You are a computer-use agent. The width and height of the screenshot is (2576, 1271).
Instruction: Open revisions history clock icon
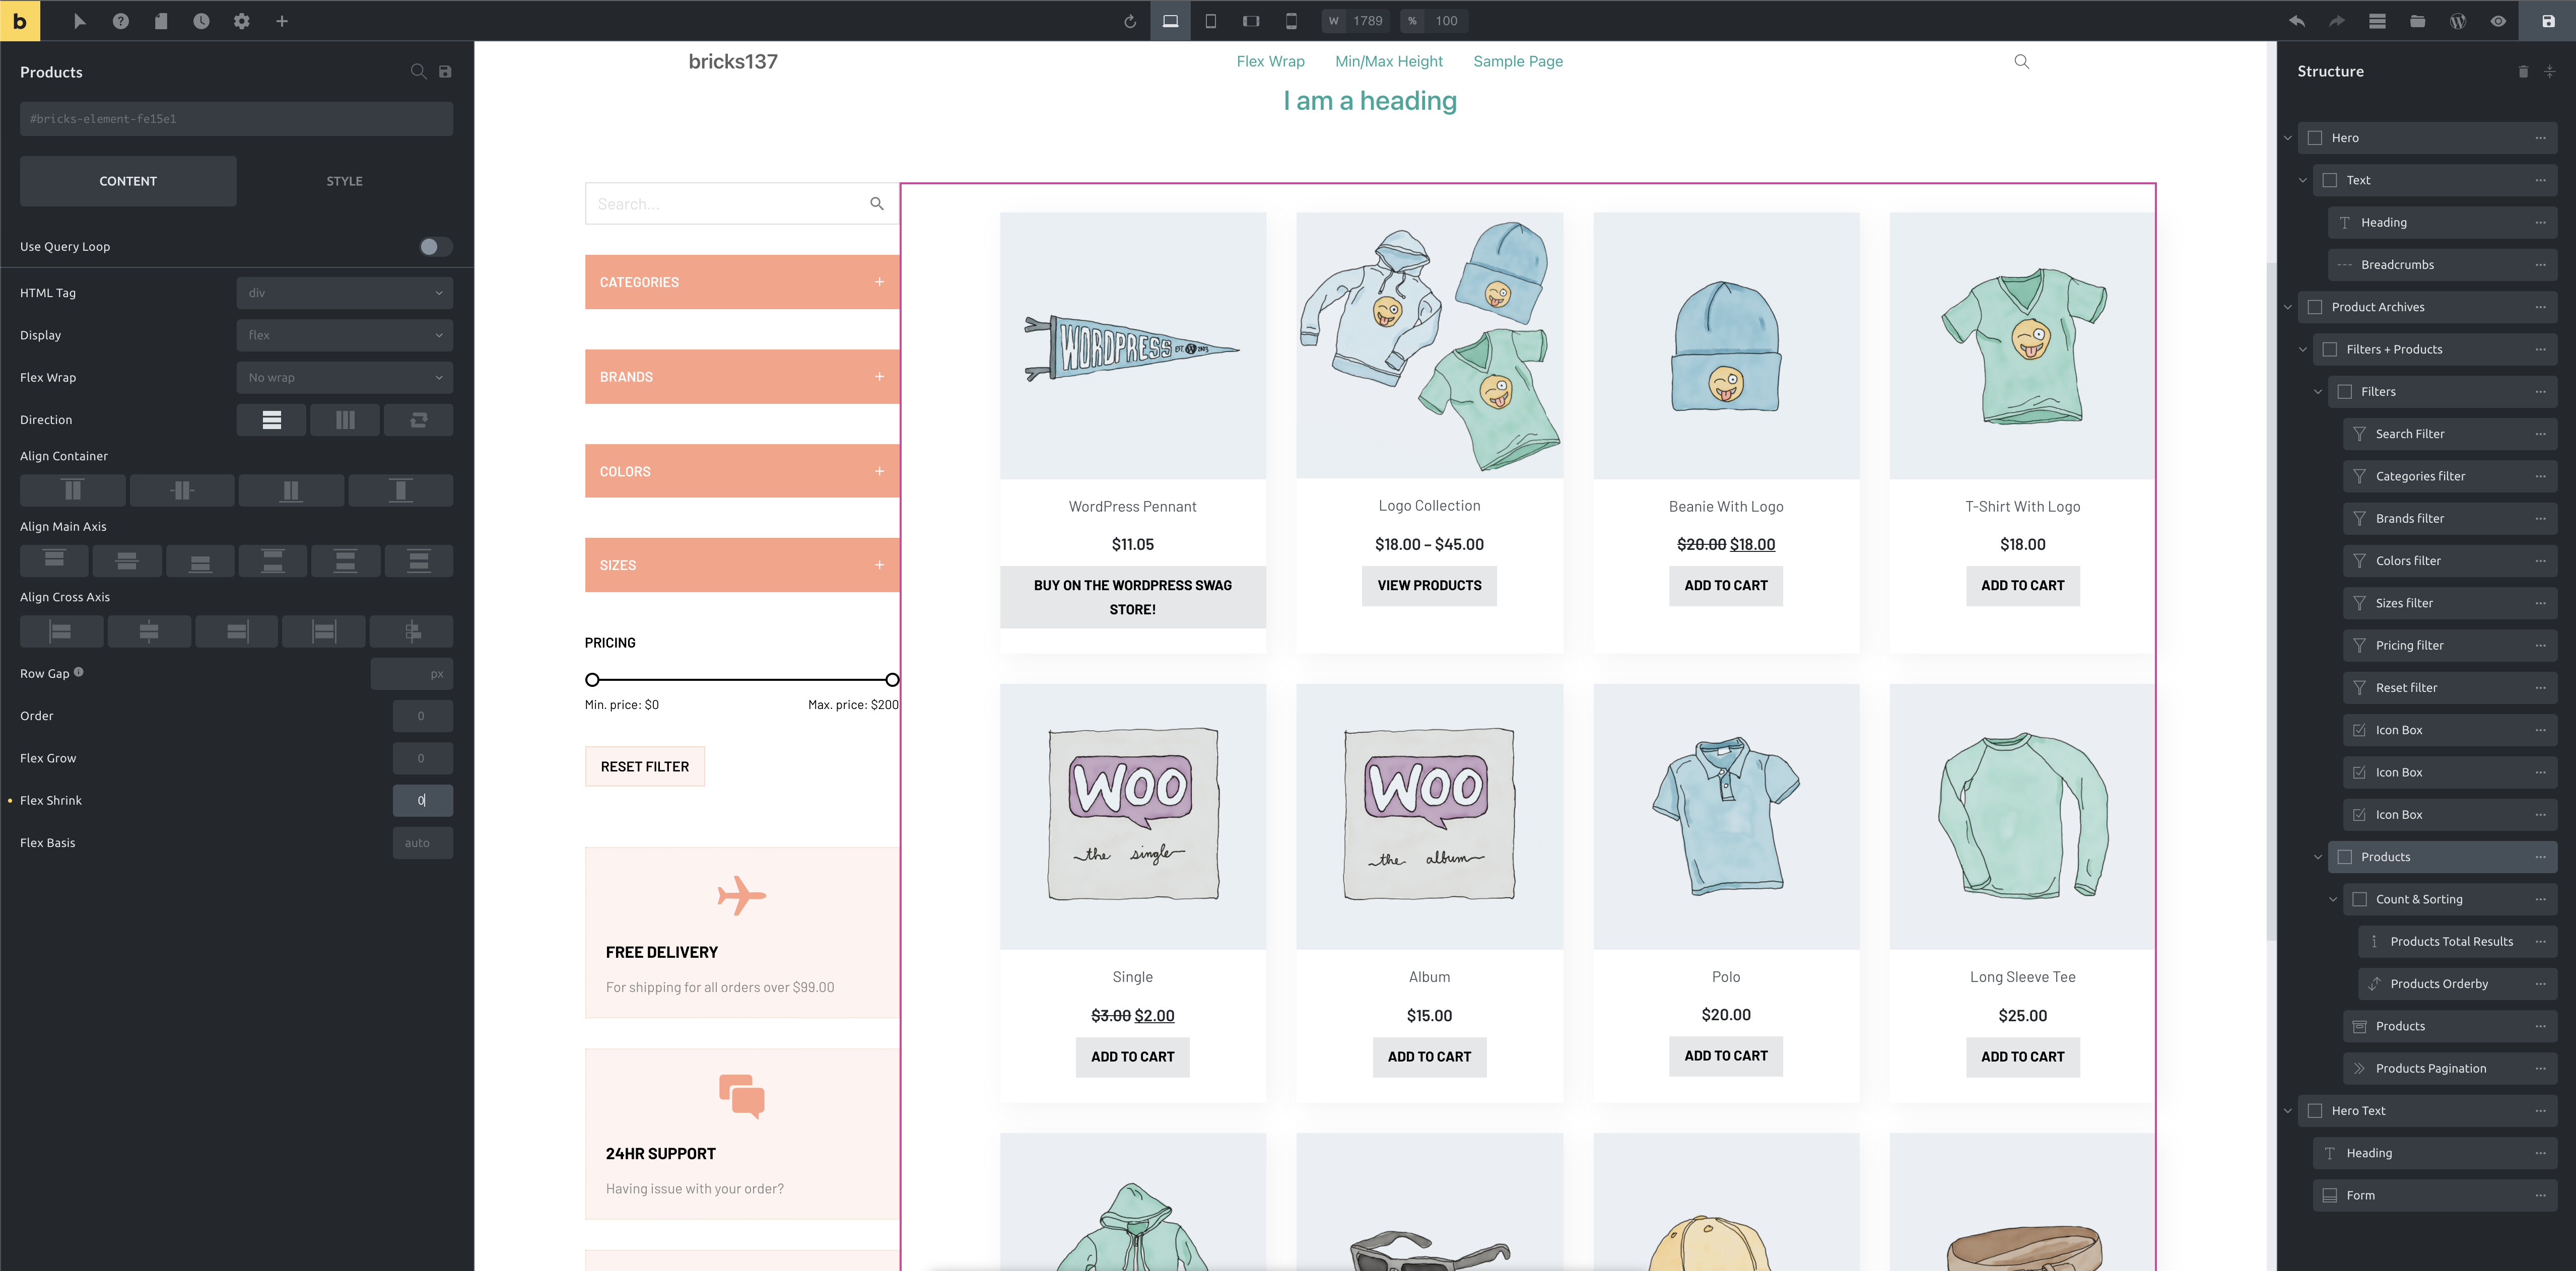[201, 21]
